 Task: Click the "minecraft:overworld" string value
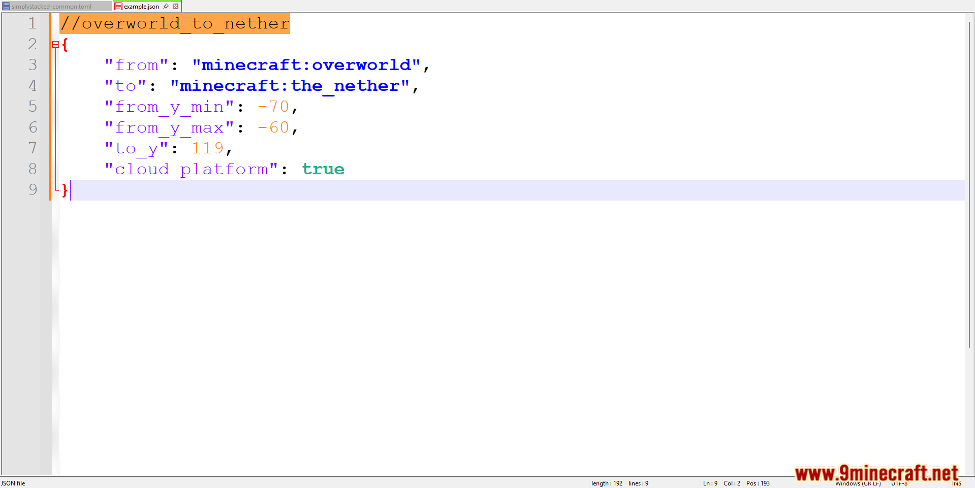click(x=306, y=65)
